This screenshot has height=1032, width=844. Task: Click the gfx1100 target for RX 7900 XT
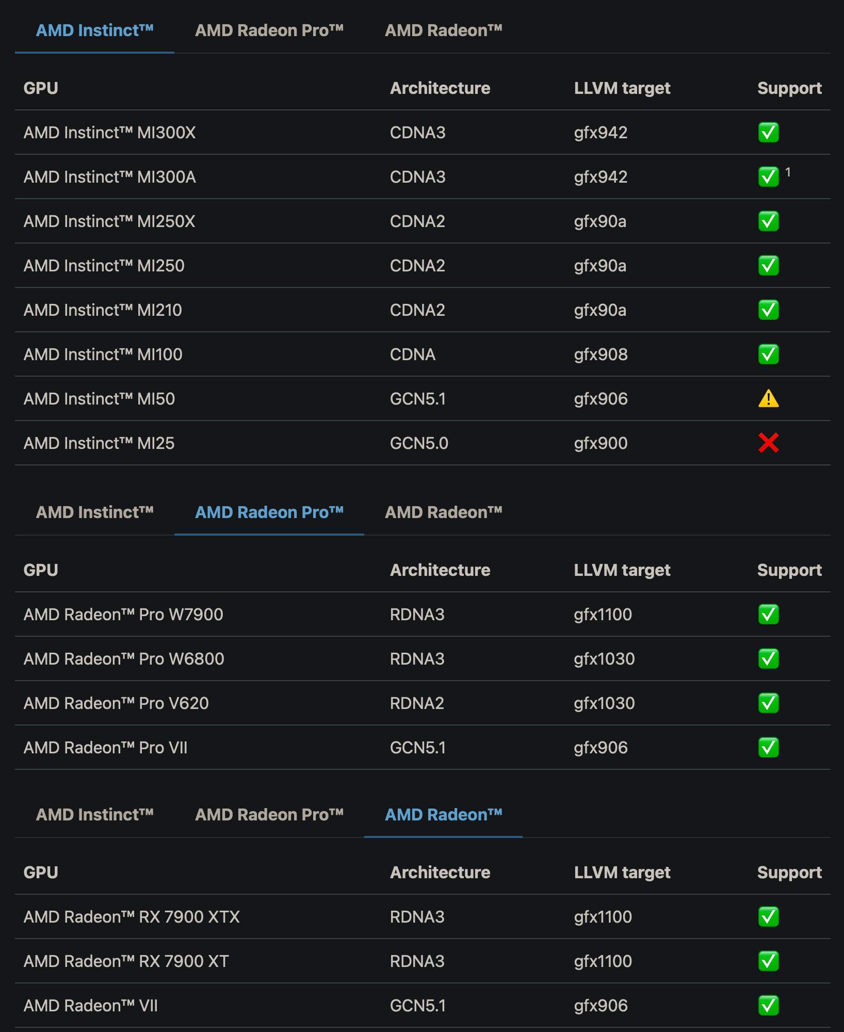click(603, 961)
